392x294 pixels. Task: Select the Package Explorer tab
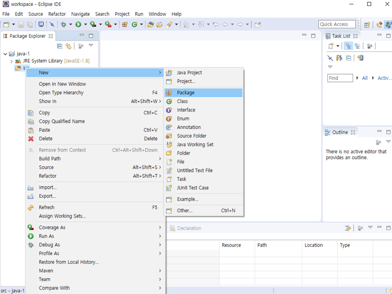(x=28, y=36)
